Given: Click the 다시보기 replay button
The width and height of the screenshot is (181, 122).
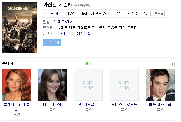Looking at the screenshot, I should tap(52, 42).
